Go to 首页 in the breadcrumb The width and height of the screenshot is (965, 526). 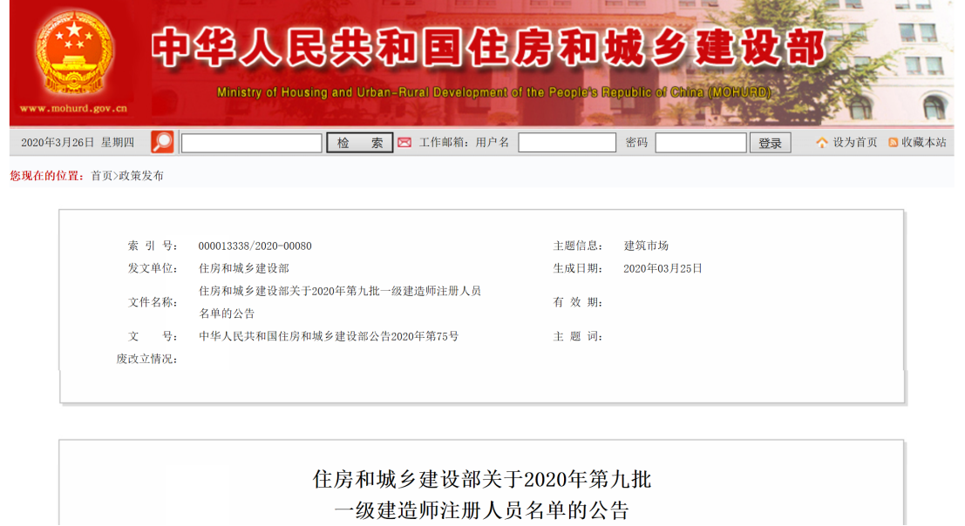(x=101, y=176)
